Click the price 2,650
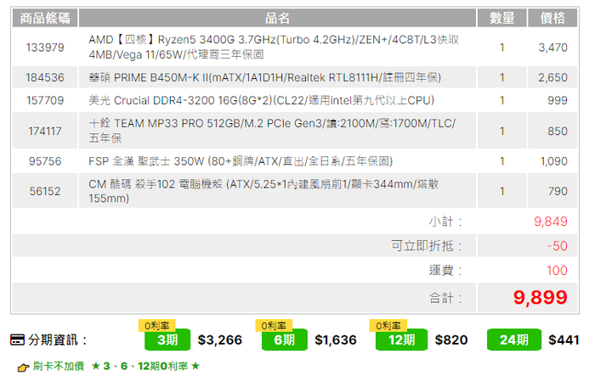612x376 pixels. pos(552,77)
